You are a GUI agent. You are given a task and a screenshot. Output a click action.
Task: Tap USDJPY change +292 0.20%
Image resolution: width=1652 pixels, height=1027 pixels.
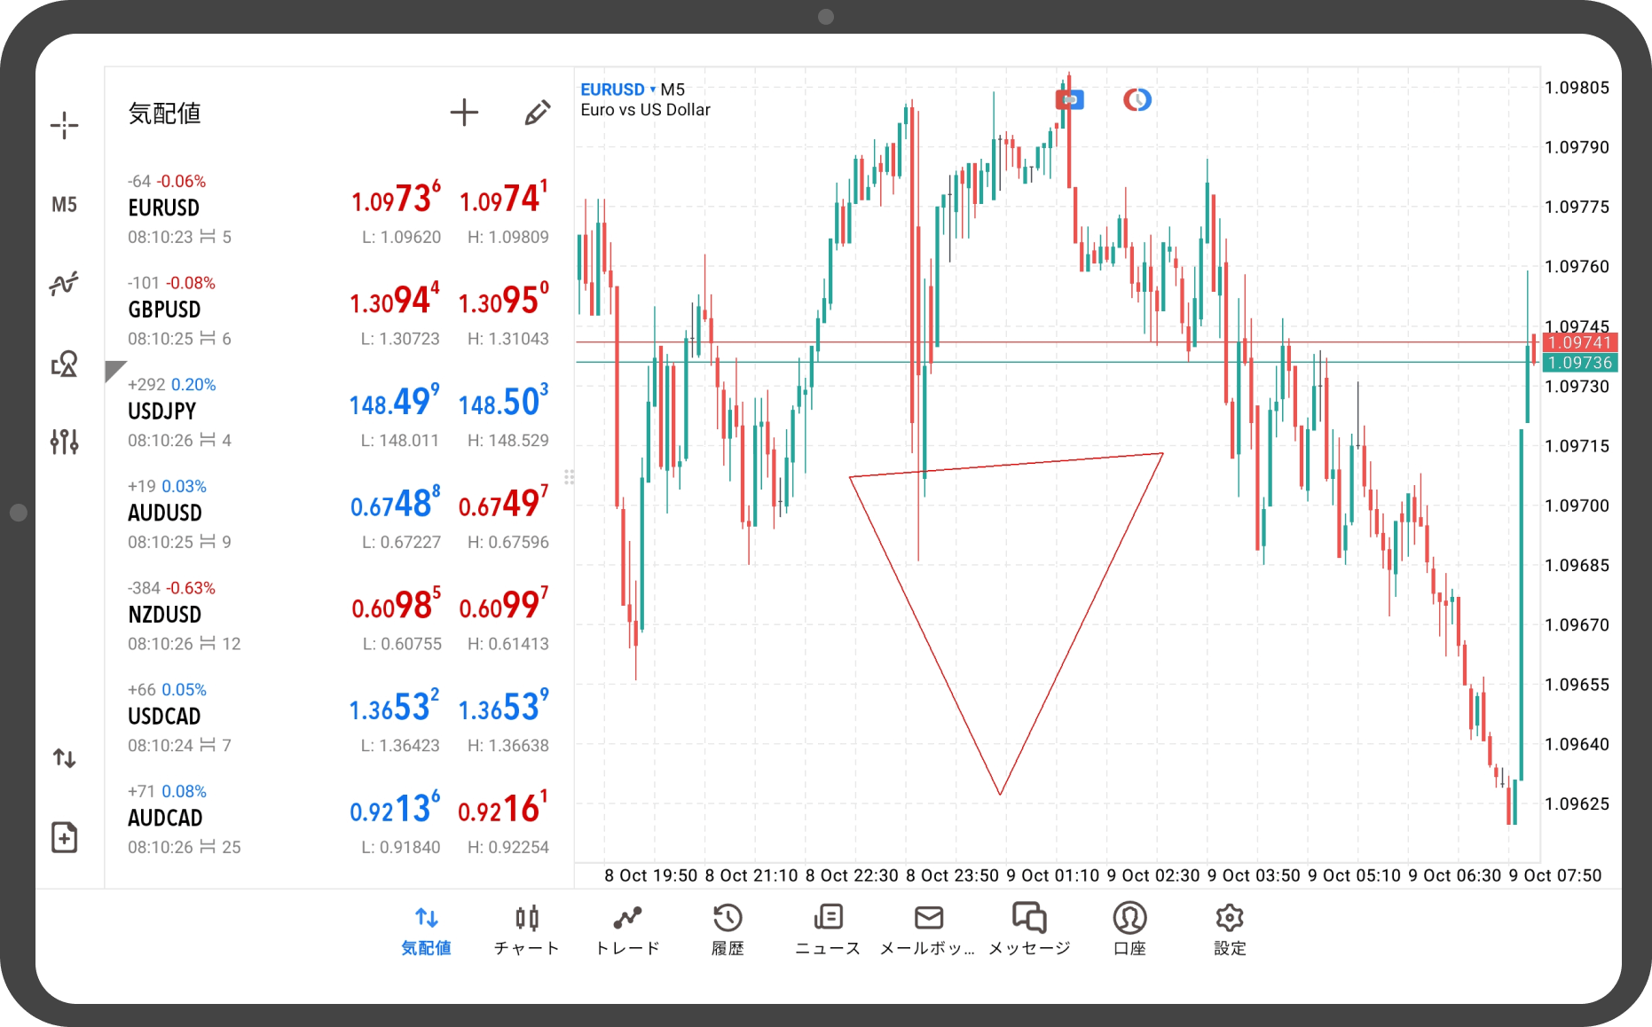[172, 385]
